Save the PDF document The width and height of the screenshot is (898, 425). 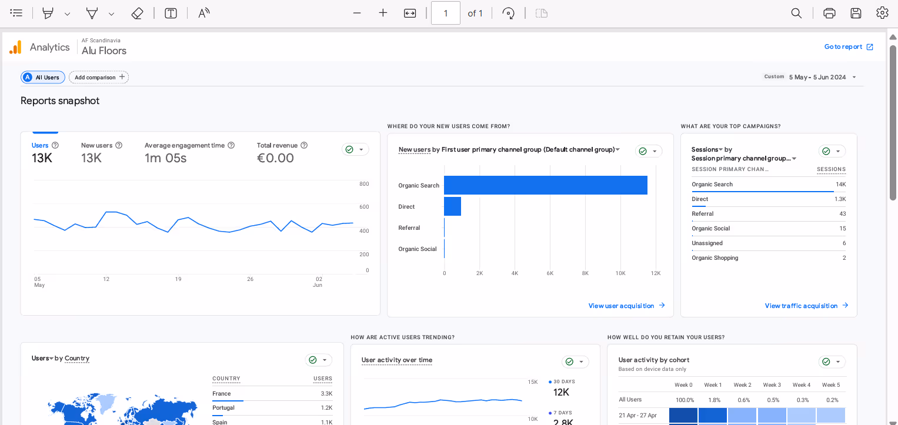856,13
